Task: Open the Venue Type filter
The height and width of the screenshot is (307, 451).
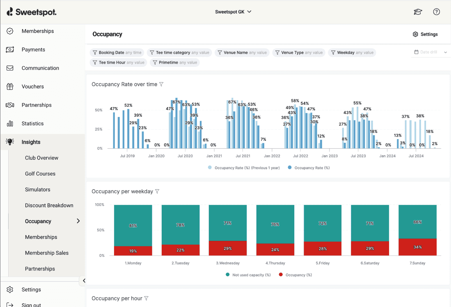Action: click(299, 53)
